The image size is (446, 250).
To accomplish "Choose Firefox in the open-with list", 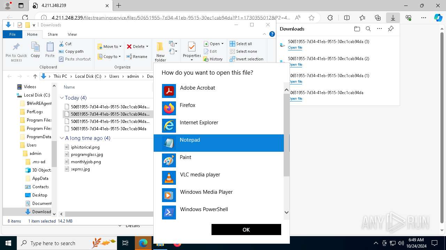I will [x=219, y=108].
